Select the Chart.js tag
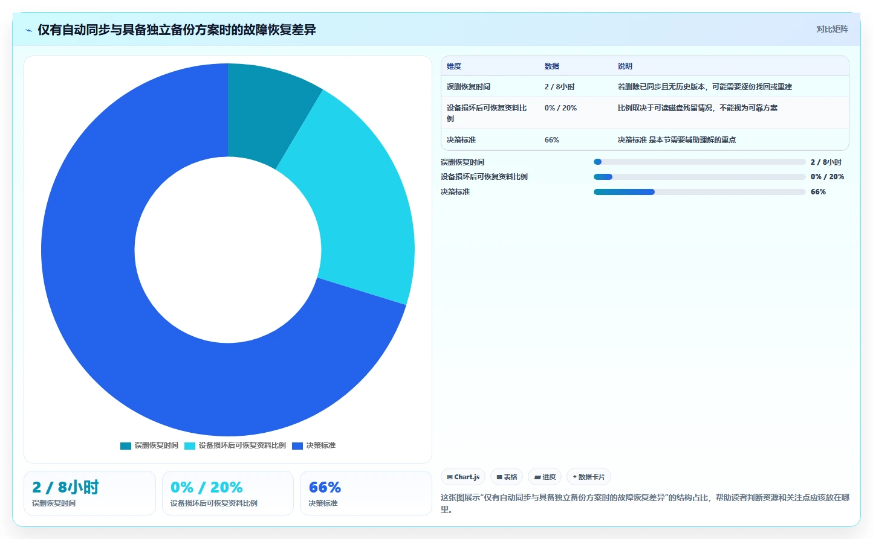This screenshot has height=539, width=873. [463, 477]
